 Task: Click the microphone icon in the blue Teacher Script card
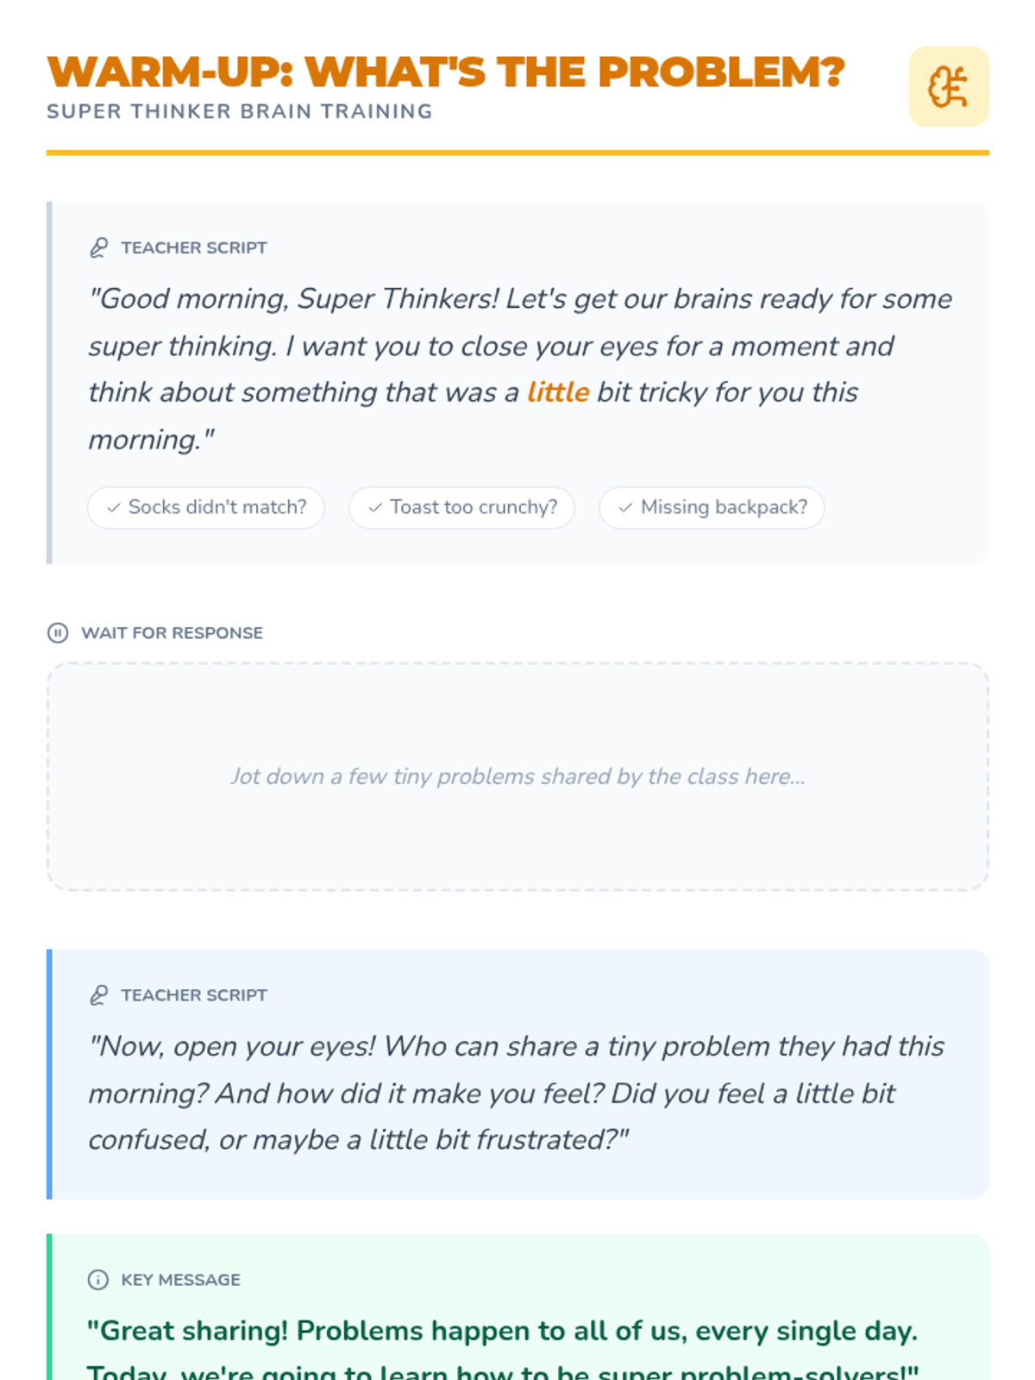[99, 995]
